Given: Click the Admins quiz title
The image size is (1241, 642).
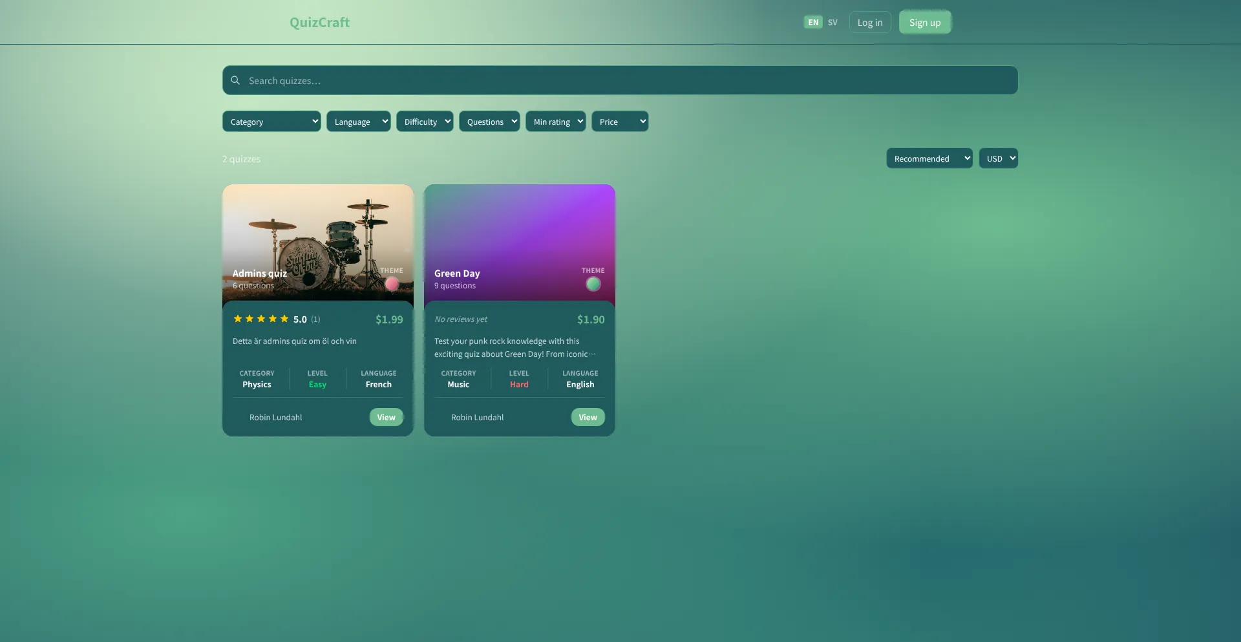Looking at the screenshot, I should 260,273.
